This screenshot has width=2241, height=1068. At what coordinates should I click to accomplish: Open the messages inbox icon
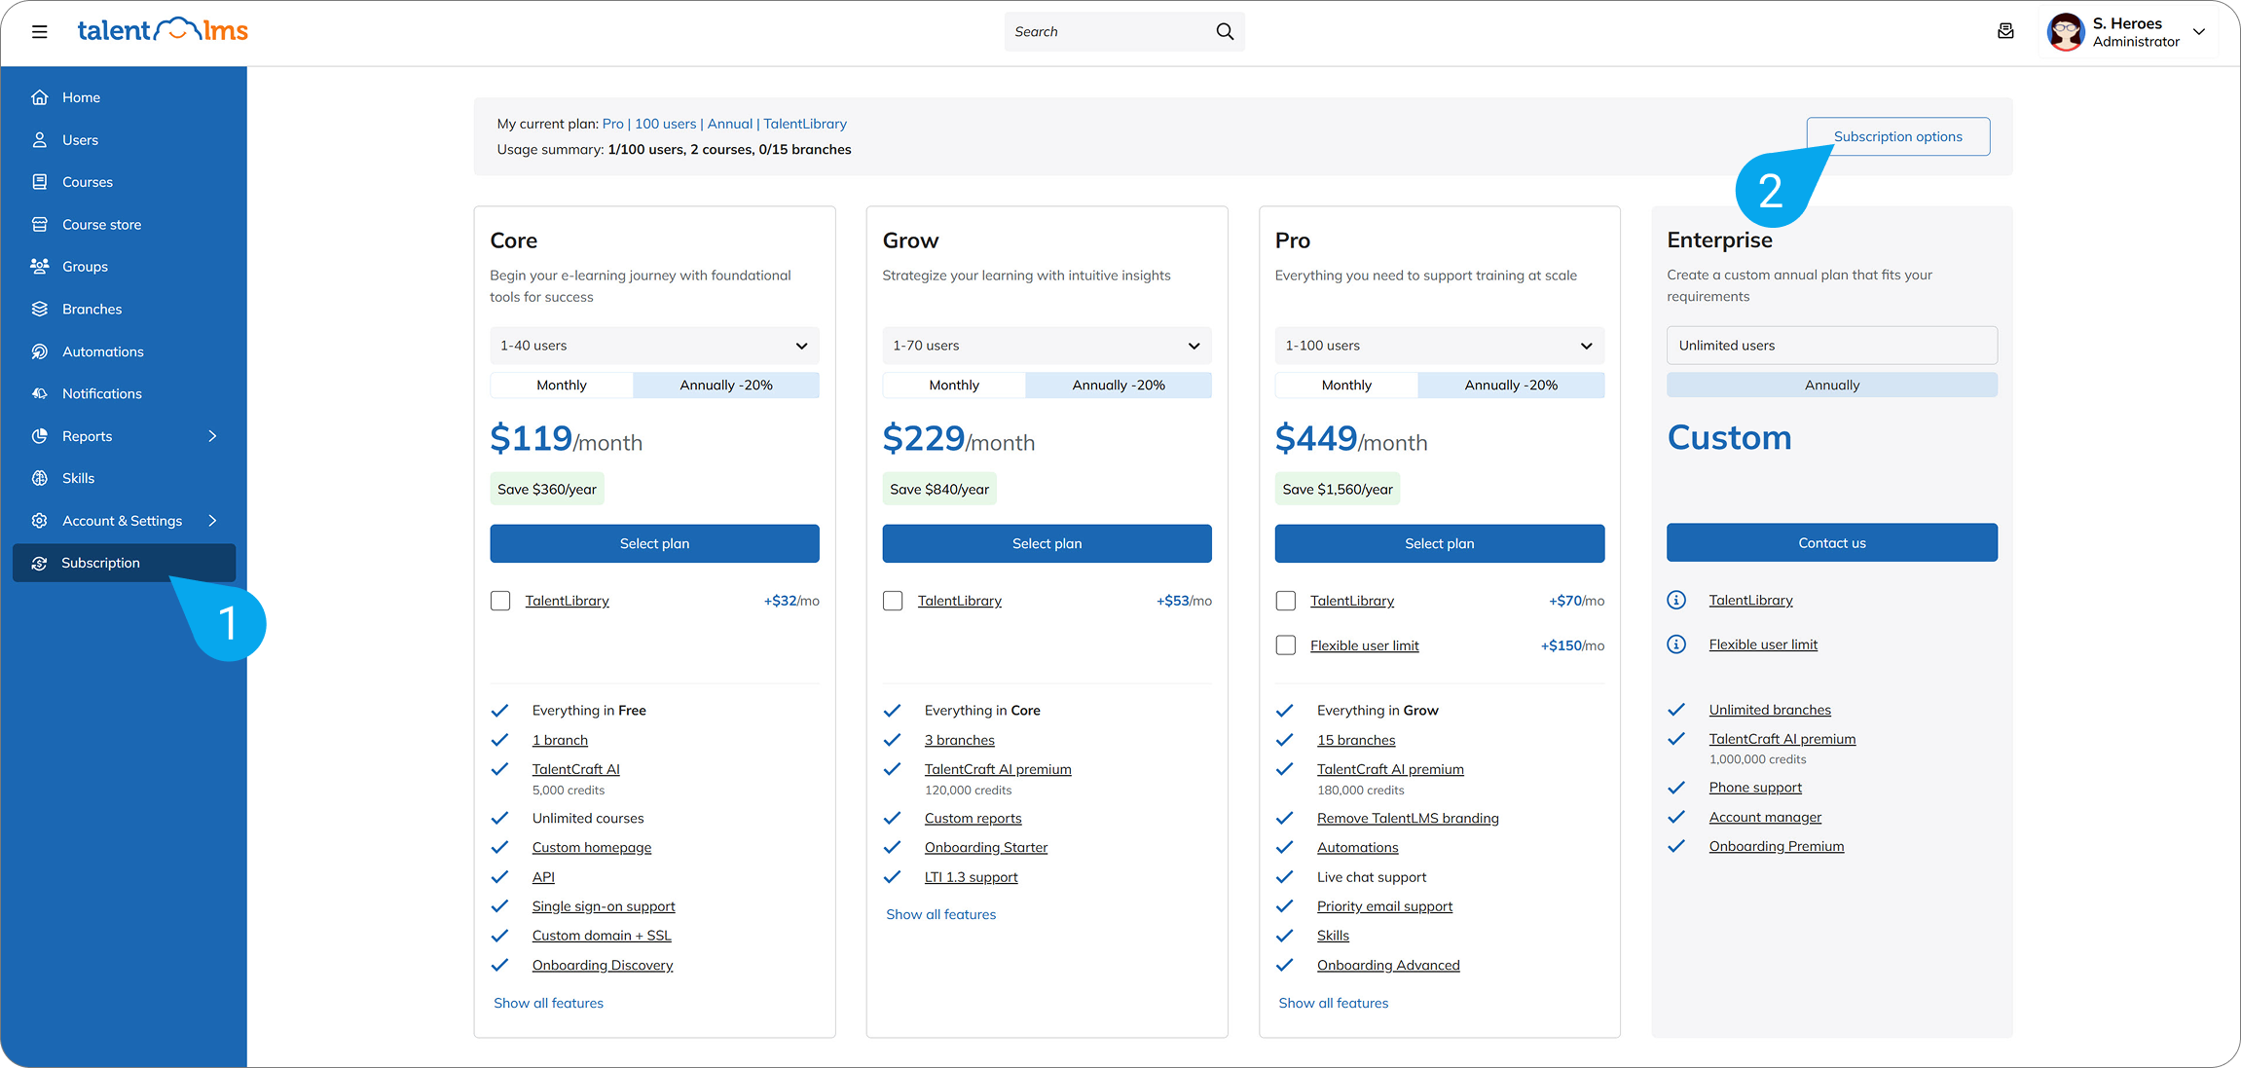click(x=2005, y=31)
